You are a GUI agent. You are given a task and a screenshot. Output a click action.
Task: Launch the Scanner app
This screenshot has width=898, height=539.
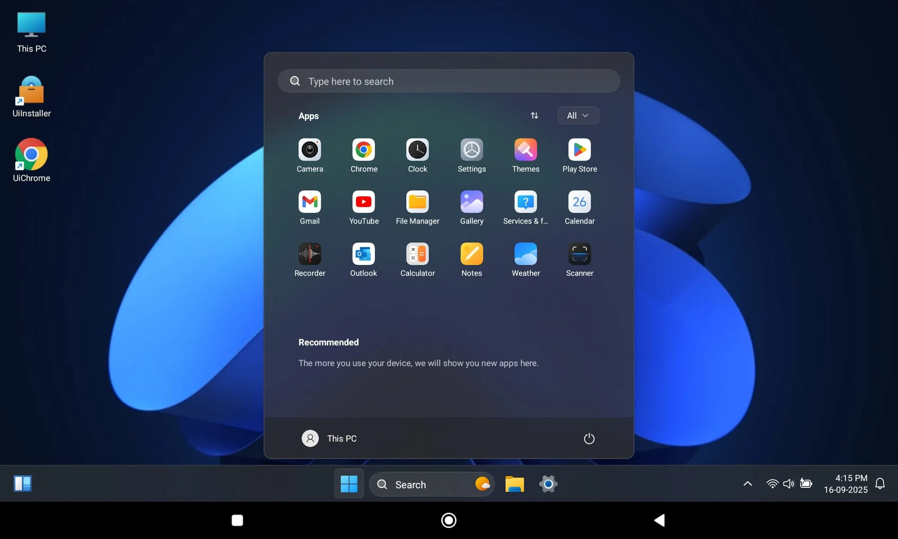click(579, 254)
